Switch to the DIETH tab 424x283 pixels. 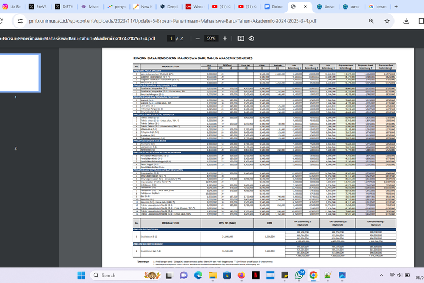[x=64, y=7]
